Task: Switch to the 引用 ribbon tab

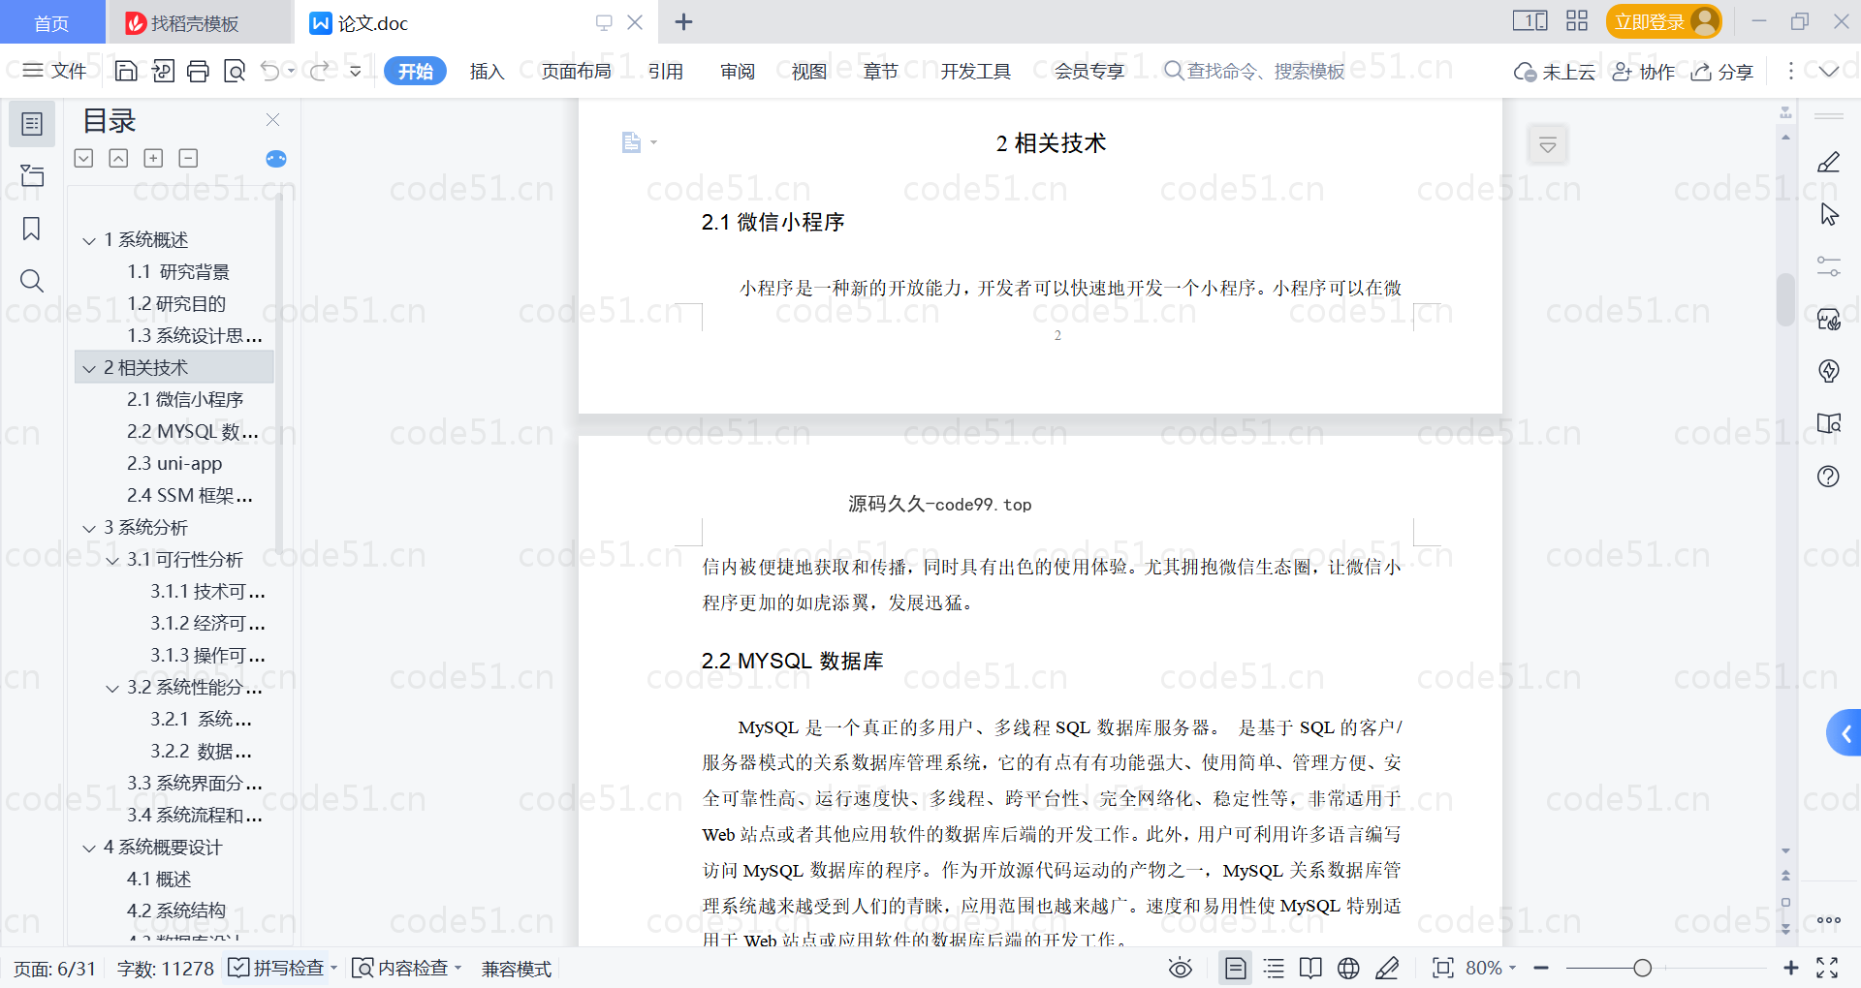Action: 666,71
